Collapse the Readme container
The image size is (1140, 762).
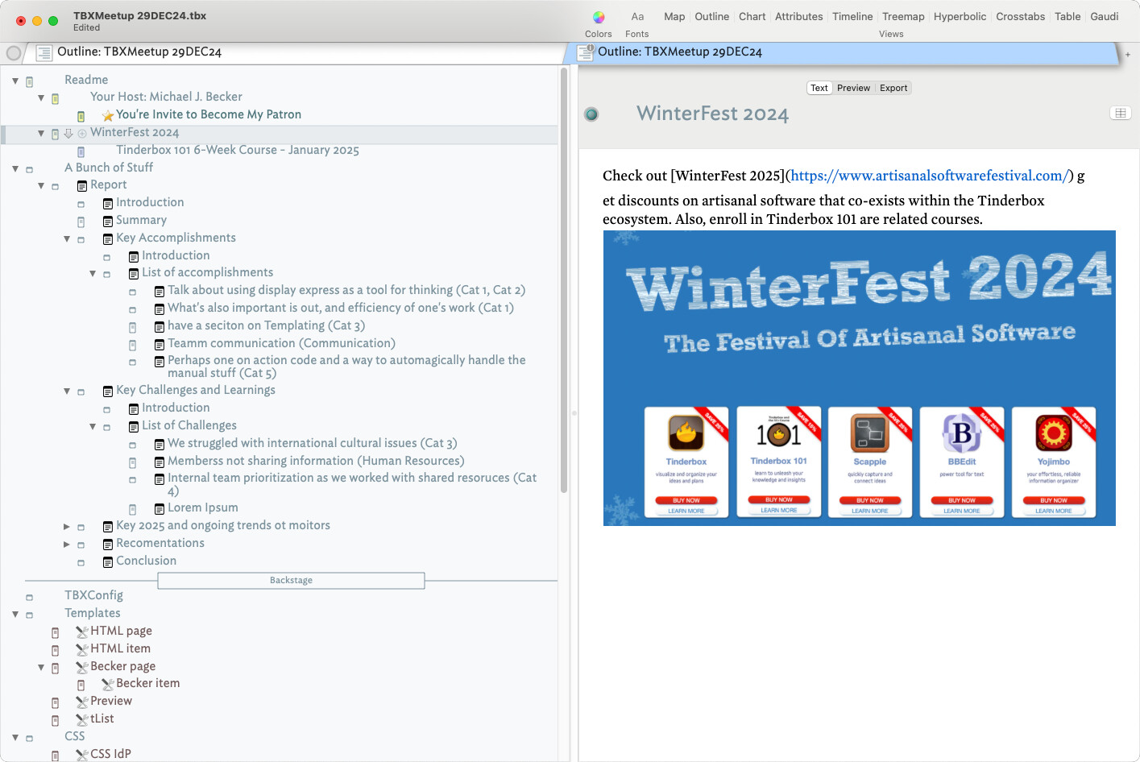click(15, 81)
